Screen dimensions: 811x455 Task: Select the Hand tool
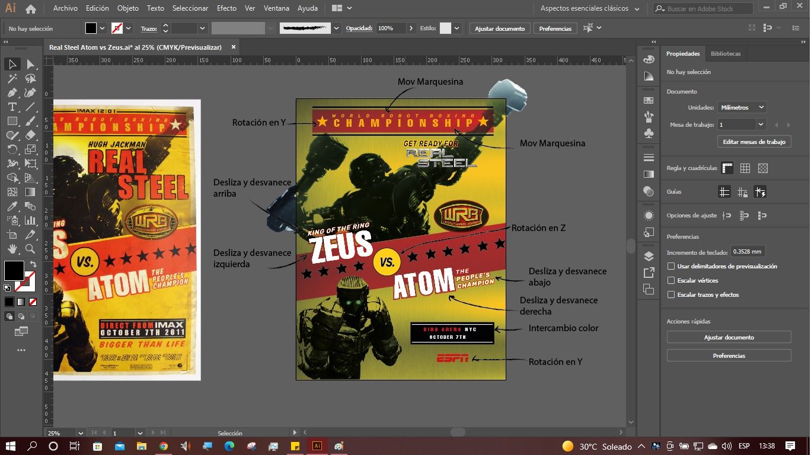coord(12,249)
